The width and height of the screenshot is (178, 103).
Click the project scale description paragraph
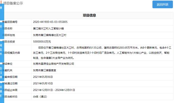(102, 53)
